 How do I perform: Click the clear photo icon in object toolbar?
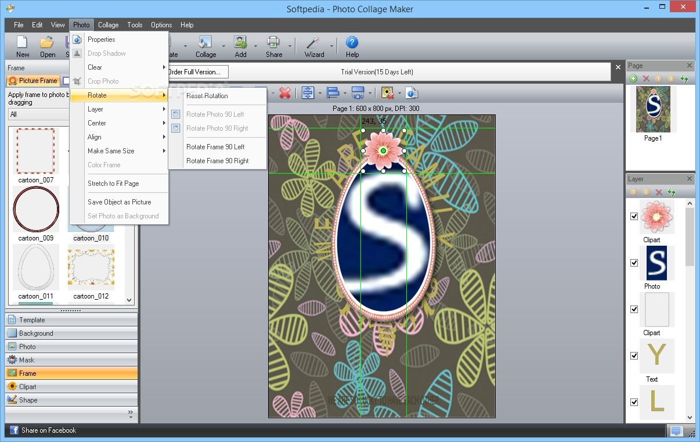coord(387,93)
